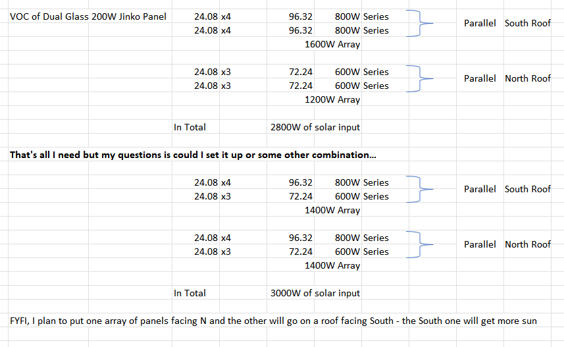Select the VOC of Dual Glass 200W Jinko Panel cell
Image resolution: width=564 pixels, height=347 pixels.
[88, 16]
